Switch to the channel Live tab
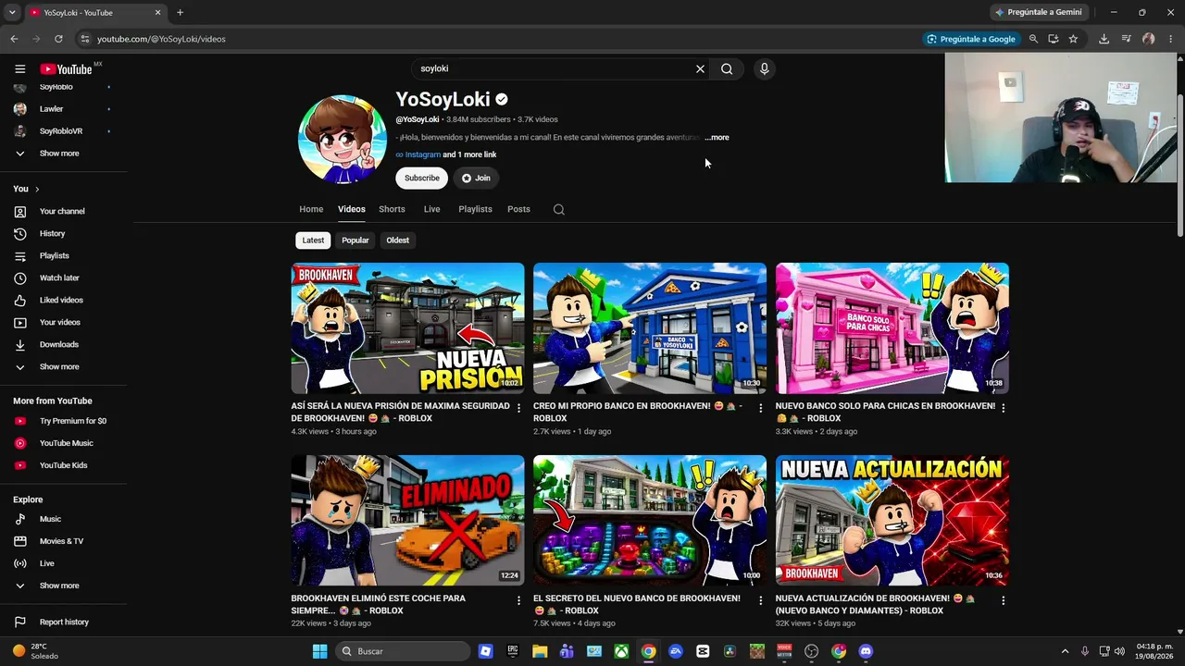This screenshot has height=666, width=1185. [431, 209]
